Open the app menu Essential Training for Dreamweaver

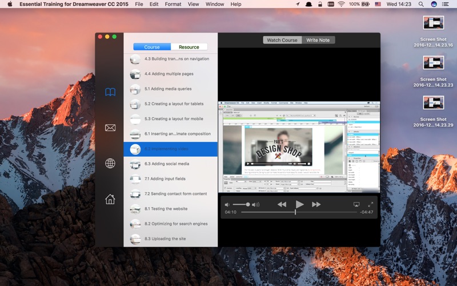pos(74,4)
